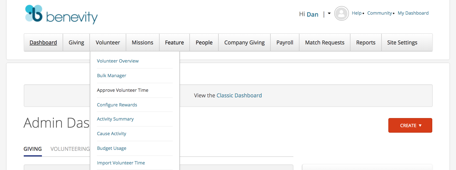Open Activity Summary from Volunteer menu
This screenshot has width=456, height=170.
pyautogui.click(x=115, y=119)
